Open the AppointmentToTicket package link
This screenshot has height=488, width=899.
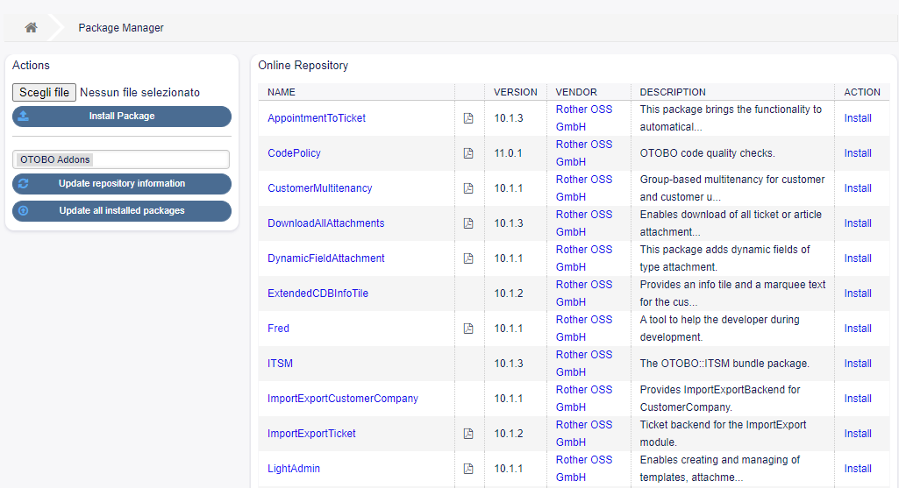317,118
